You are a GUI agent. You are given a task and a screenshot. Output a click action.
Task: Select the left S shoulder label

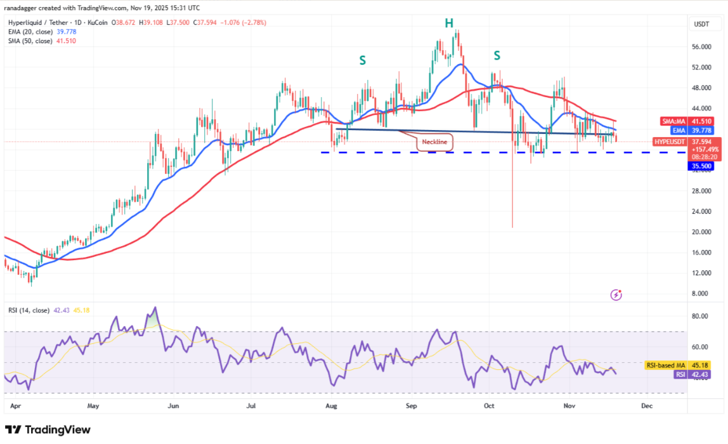click(363, 60)
